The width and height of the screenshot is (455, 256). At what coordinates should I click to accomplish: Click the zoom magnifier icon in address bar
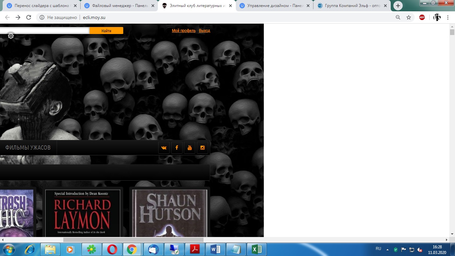(x=398, y=17)
